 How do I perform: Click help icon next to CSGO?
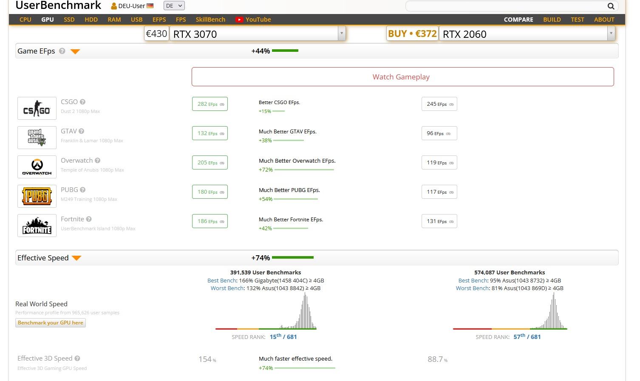point(82,102)
